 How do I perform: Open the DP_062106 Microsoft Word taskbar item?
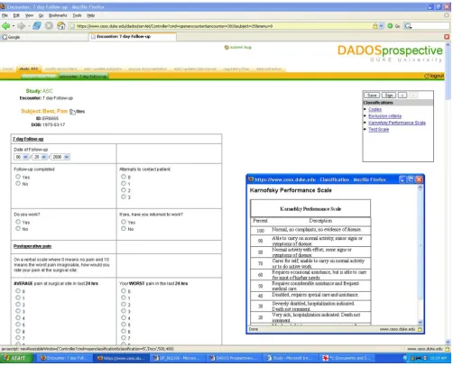pos(177,358)
